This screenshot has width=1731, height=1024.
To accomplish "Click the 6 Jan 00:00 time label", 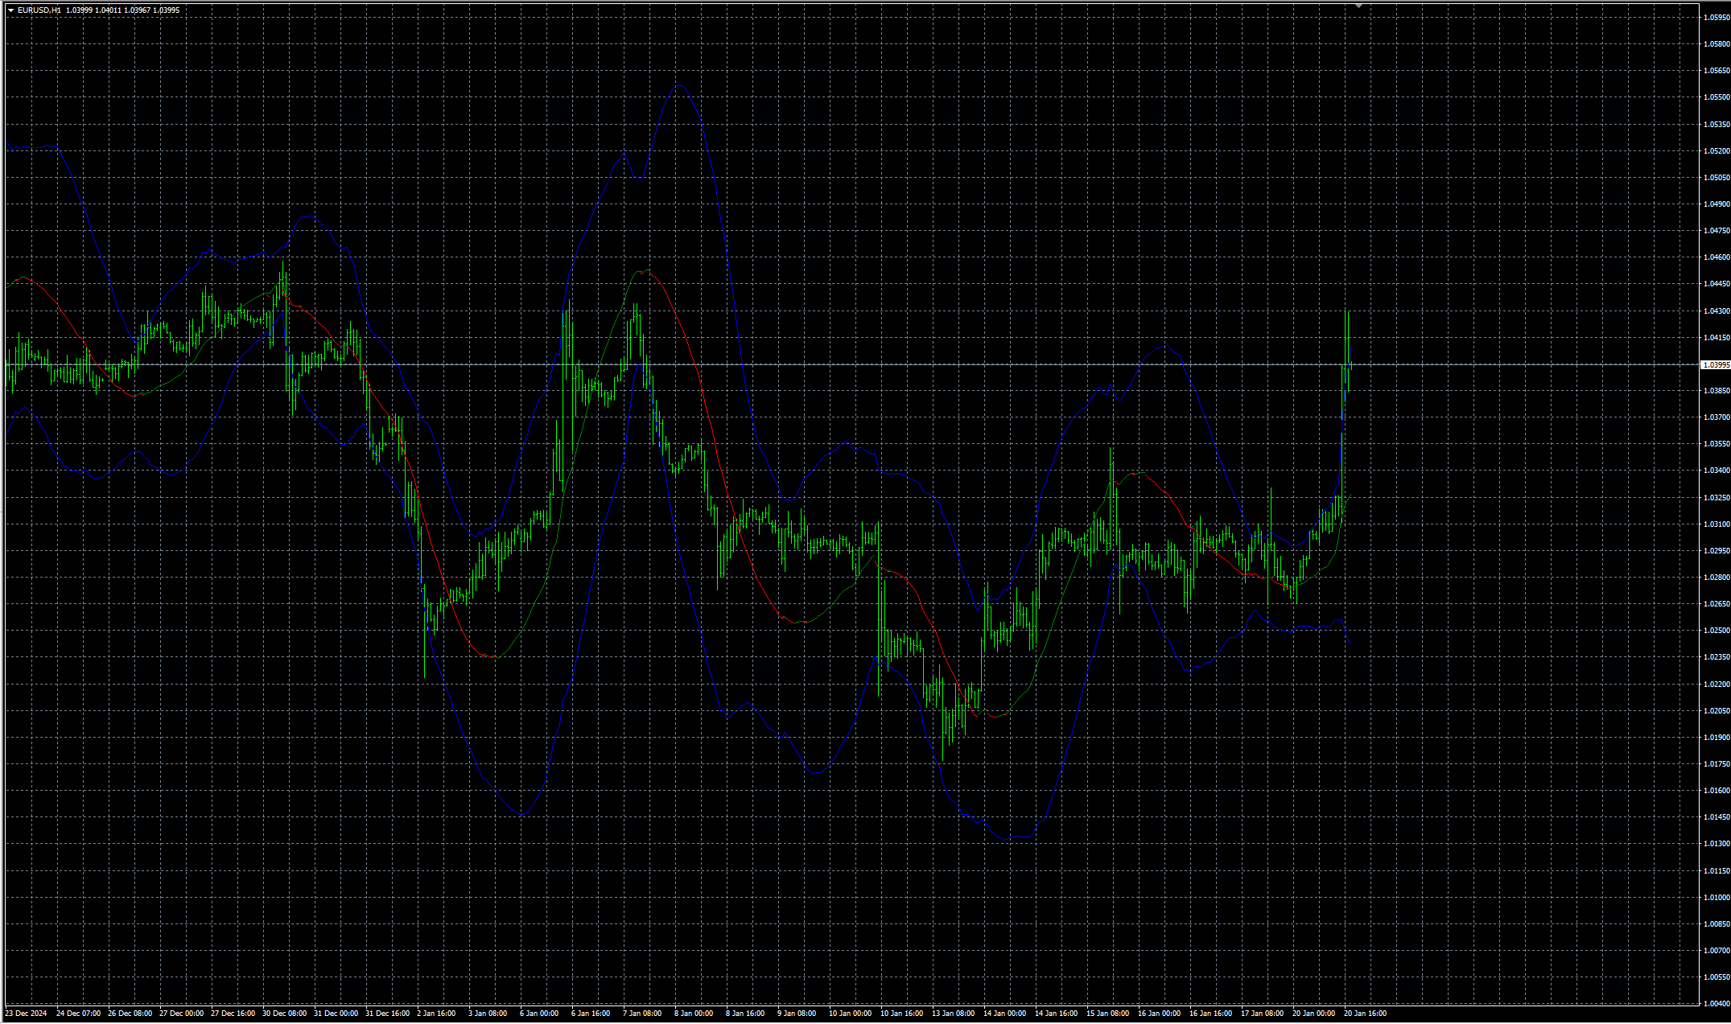I will click(x=539, y=1014).
